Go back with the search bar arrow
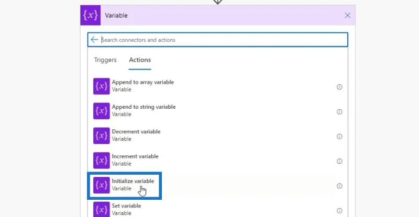 [x=94, y=40]
